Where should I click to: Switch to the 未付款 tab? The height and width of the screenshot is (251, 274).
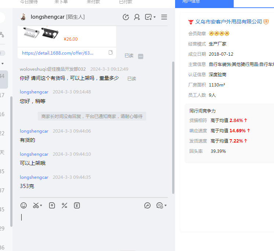click(x=93, y=2)
